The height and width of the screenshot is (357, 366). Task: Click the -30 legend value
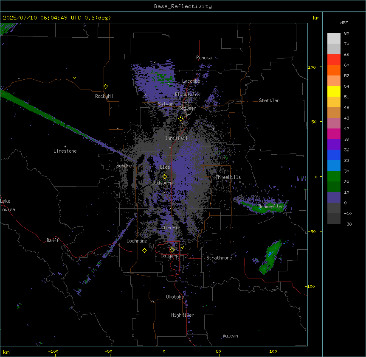click(x=348, y=224)
